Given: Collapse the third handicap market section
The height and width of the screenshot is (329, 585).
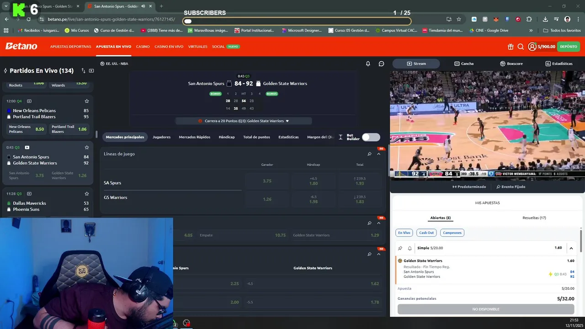Looking at the screenshot, I should click(378, 254).
